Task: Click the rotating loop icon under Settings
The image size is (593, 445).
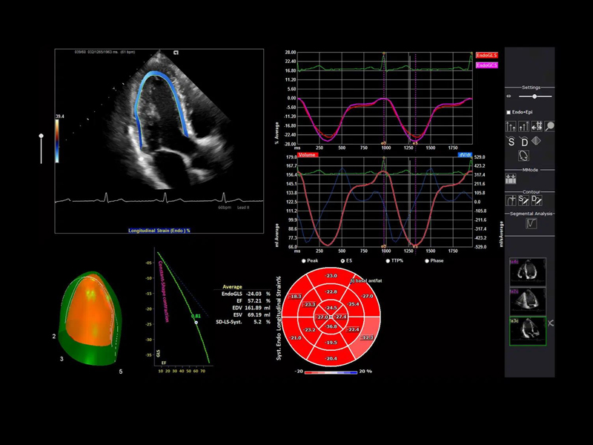Action: pos(523,156)
